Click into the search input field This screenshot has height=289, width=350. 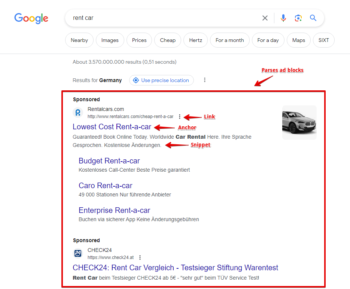click(x=161, y=18)
